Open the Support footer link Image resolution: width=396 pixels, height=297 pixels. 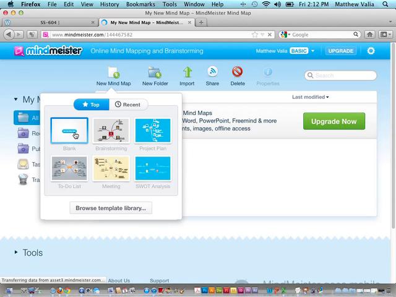point(160,280)
